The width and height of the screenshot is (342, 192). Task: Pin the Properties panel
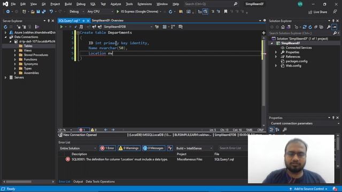333,118
